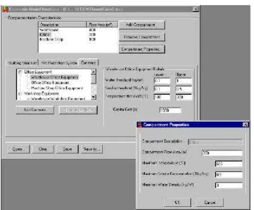Click the Capital Cost input field
This screenshot has height=210, width=254.
tap(170, 110)
